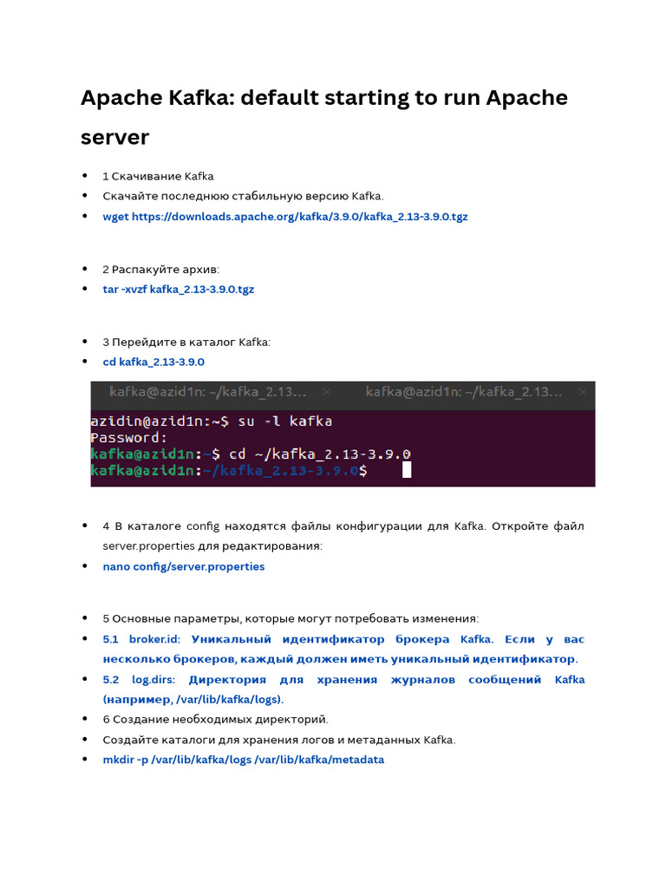666x888 pixels.
Task: Click the line '1 Скачивание Kafka'
Action: pos(158,176)
